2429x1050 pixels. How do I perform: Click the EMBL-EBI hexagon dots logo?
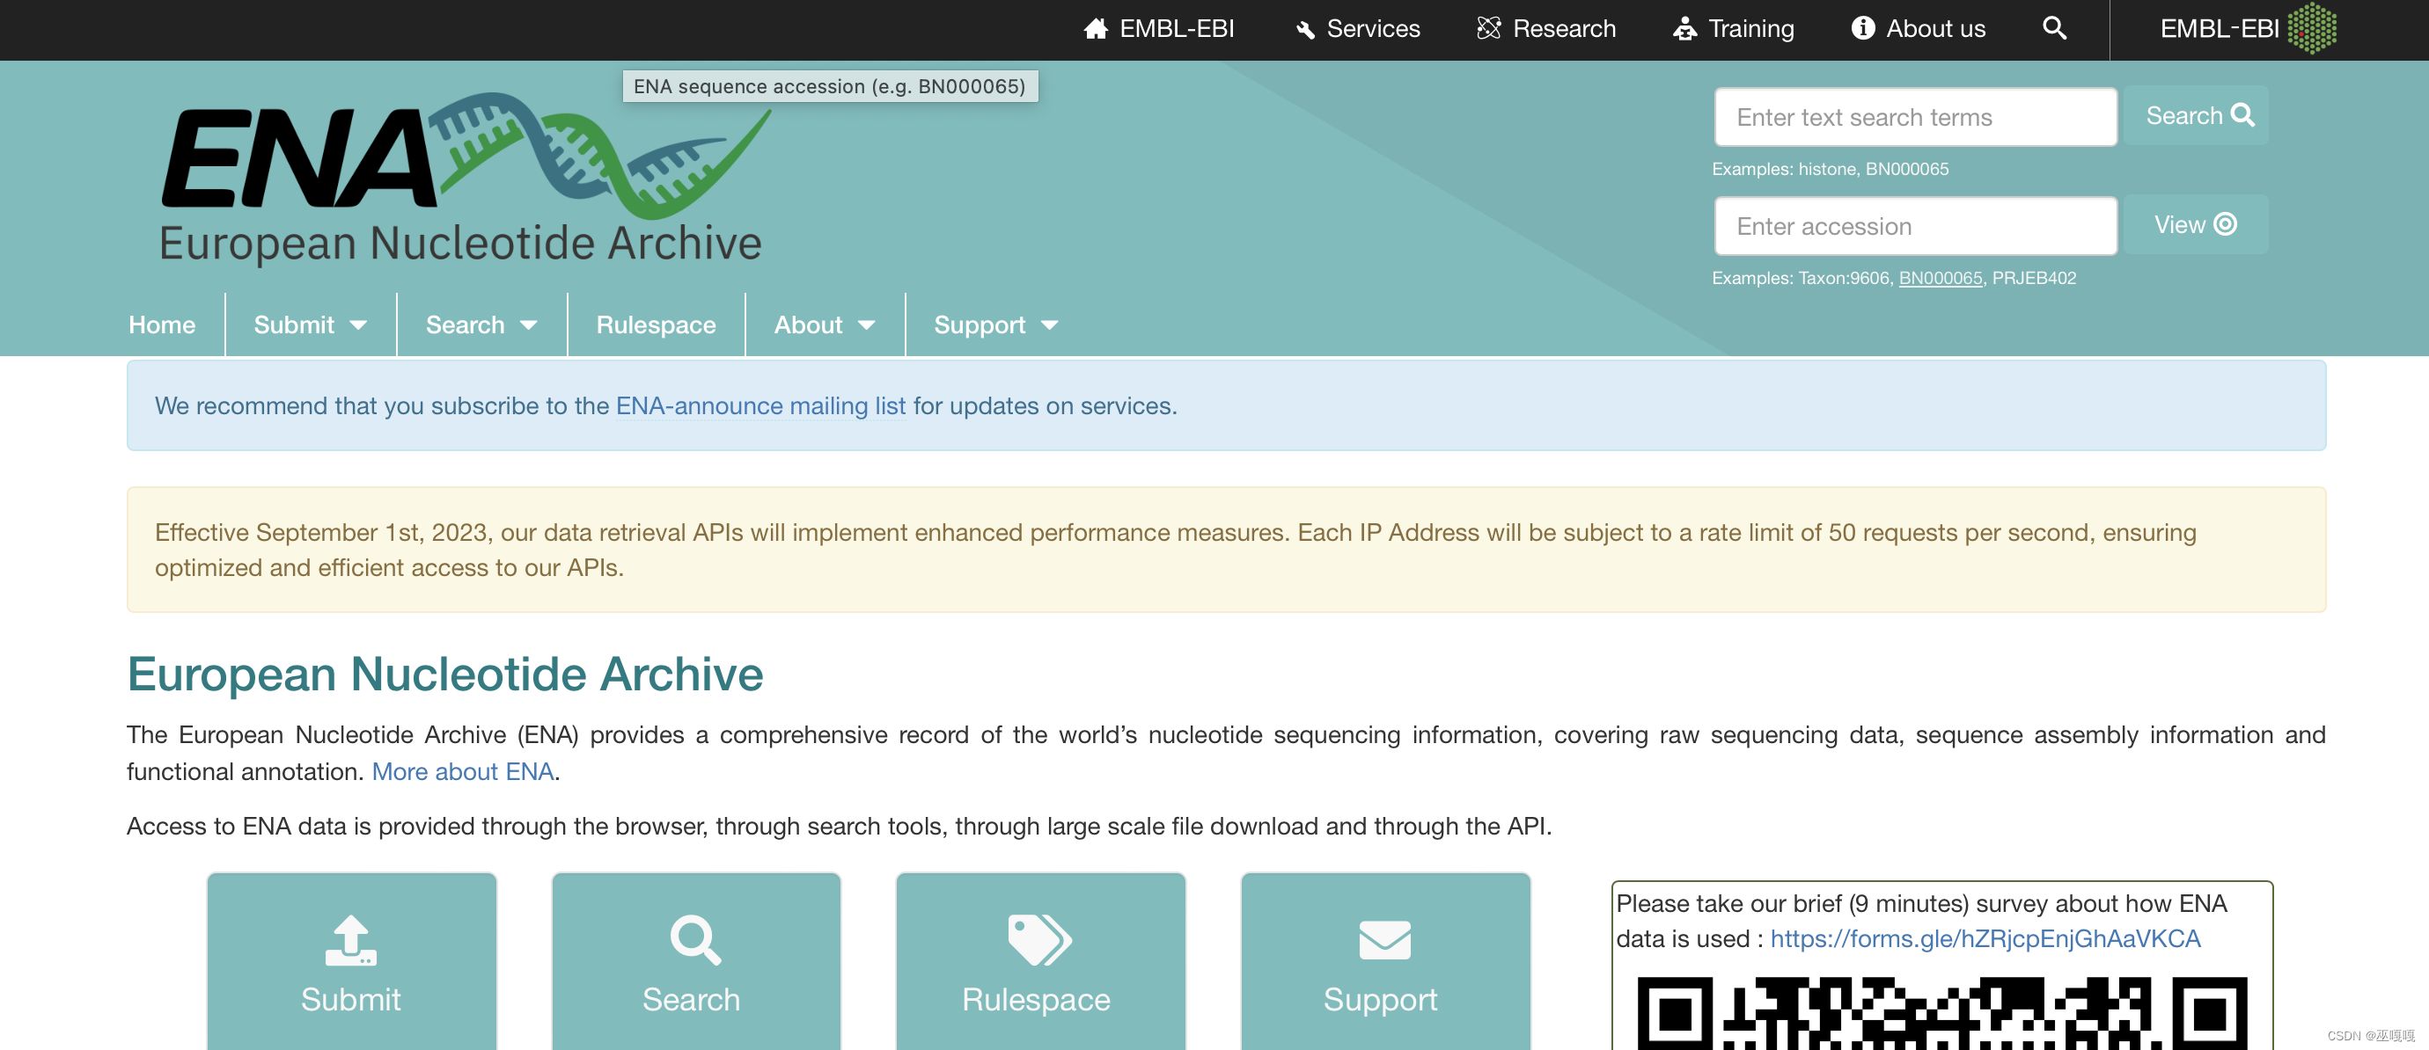[x=2312, y=28]
